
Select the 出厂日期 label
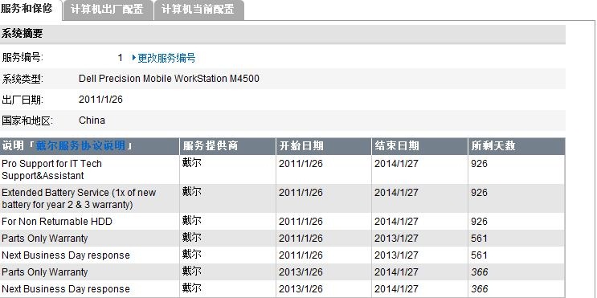[22, 100]
